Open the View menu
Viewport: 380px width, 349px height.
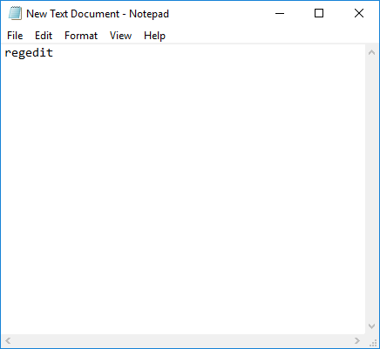(120, 36)
